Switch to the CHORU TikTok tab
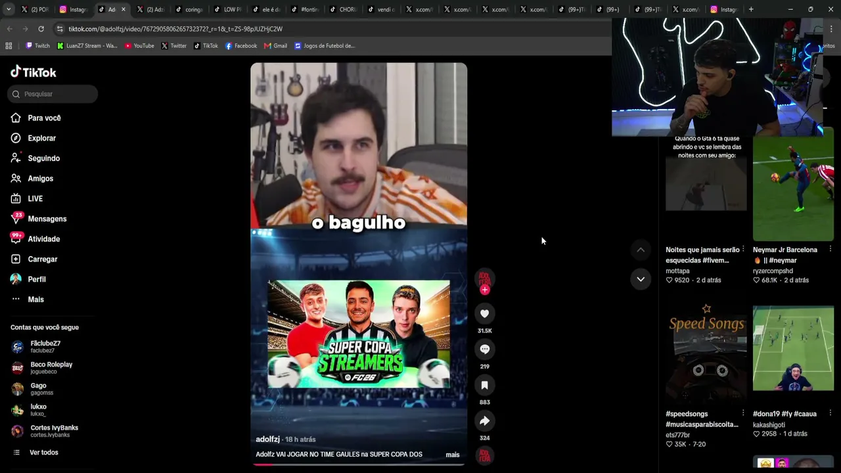 [x=342, y=9]
